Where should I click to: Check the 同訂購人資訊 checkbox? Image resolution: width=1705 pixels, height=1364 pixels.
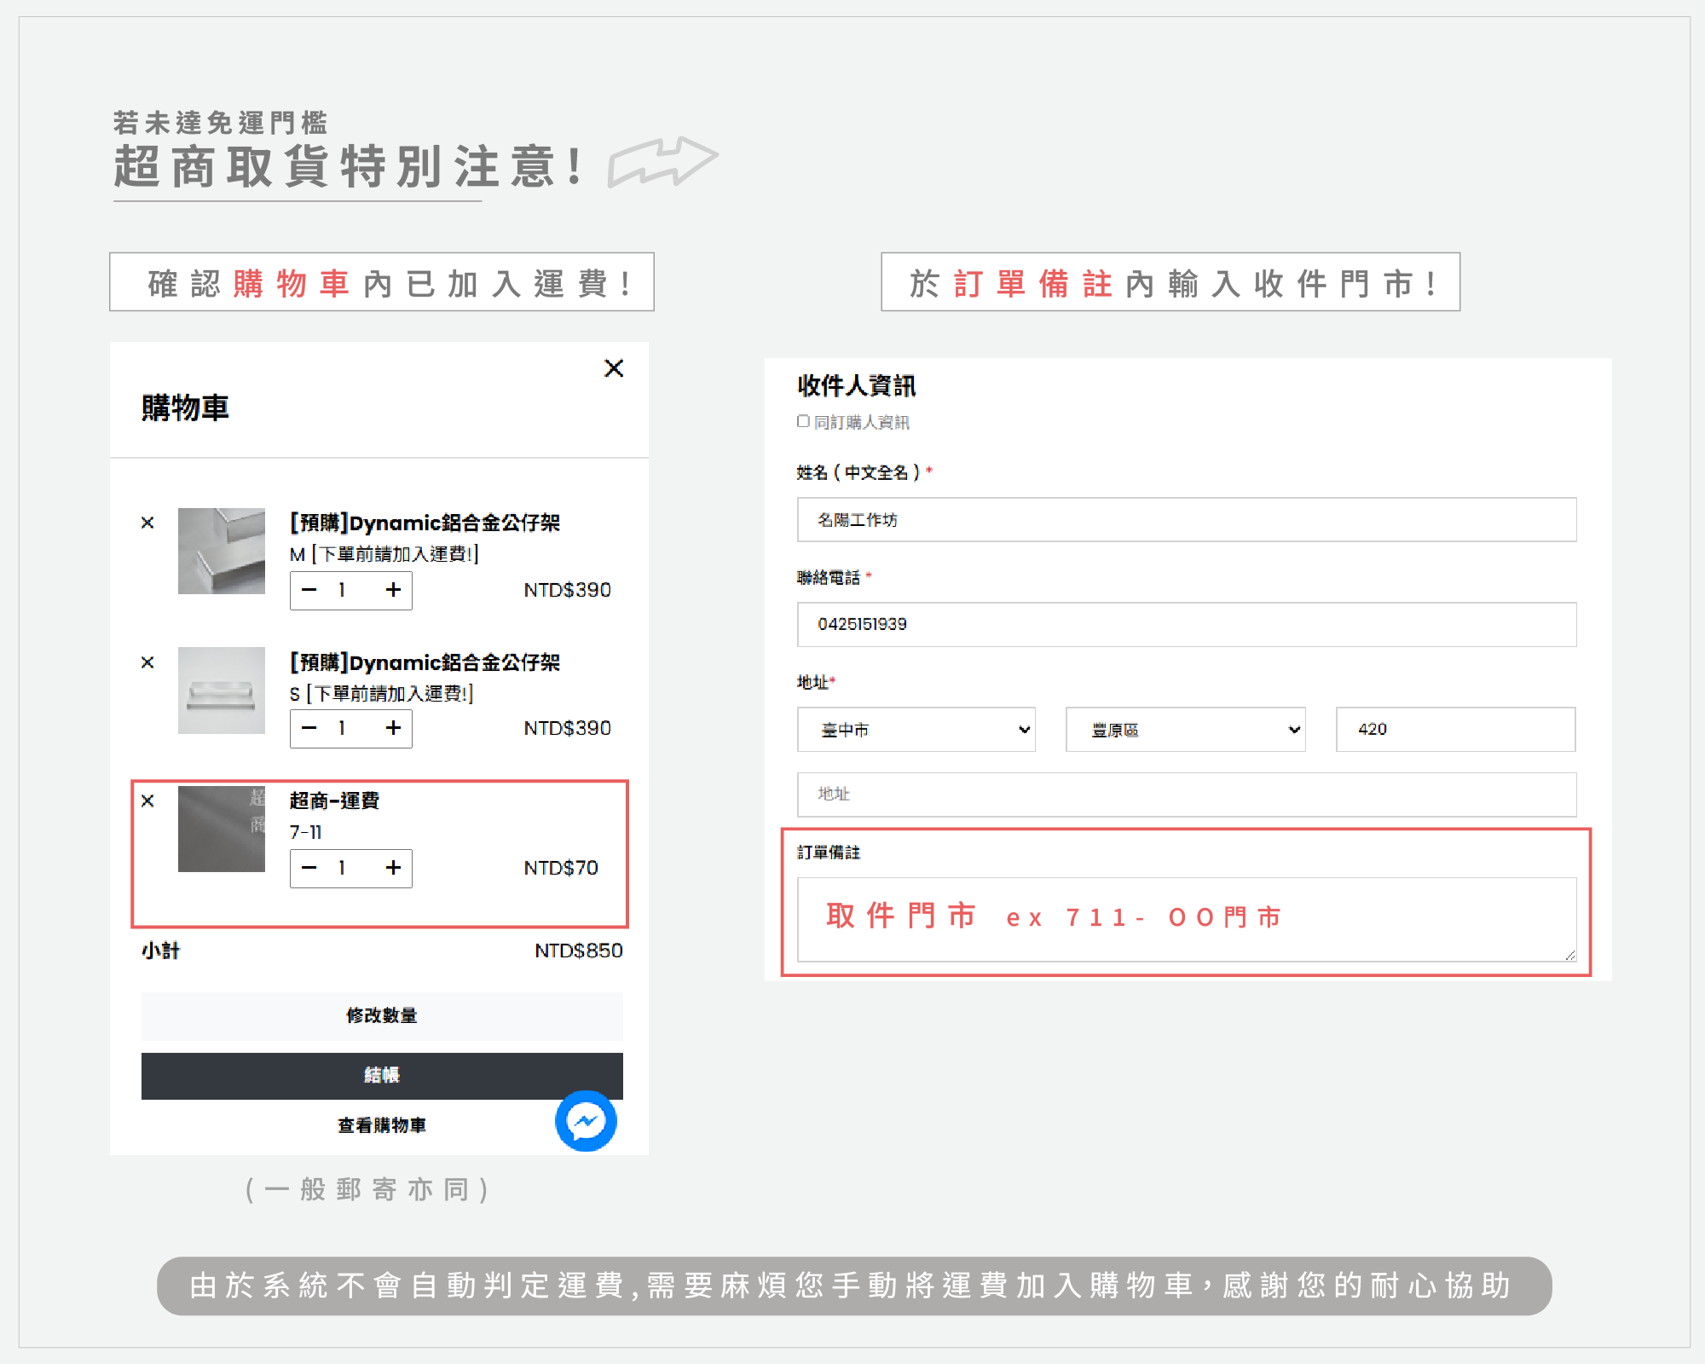coord(803,421)
